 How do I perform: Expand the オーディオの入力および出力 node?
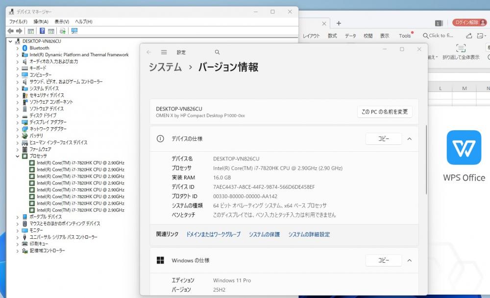pos(18,62)
